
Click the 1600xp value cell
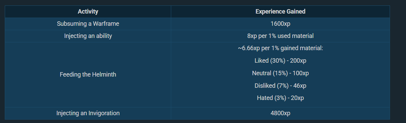coord(280,24)
